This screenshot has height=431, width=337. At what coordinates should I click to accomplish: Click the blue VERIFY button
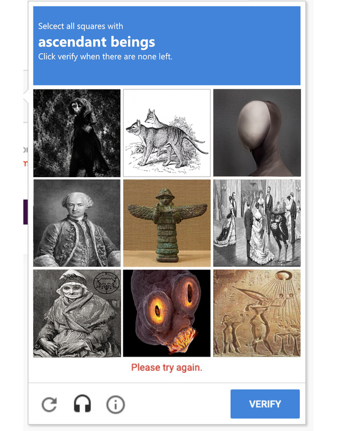(x=265, y=404)
